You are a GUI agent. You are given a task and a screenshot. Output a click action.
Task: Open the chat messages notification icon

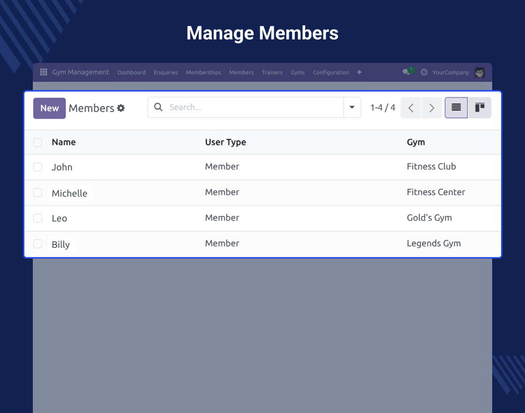tap(406, 72)
